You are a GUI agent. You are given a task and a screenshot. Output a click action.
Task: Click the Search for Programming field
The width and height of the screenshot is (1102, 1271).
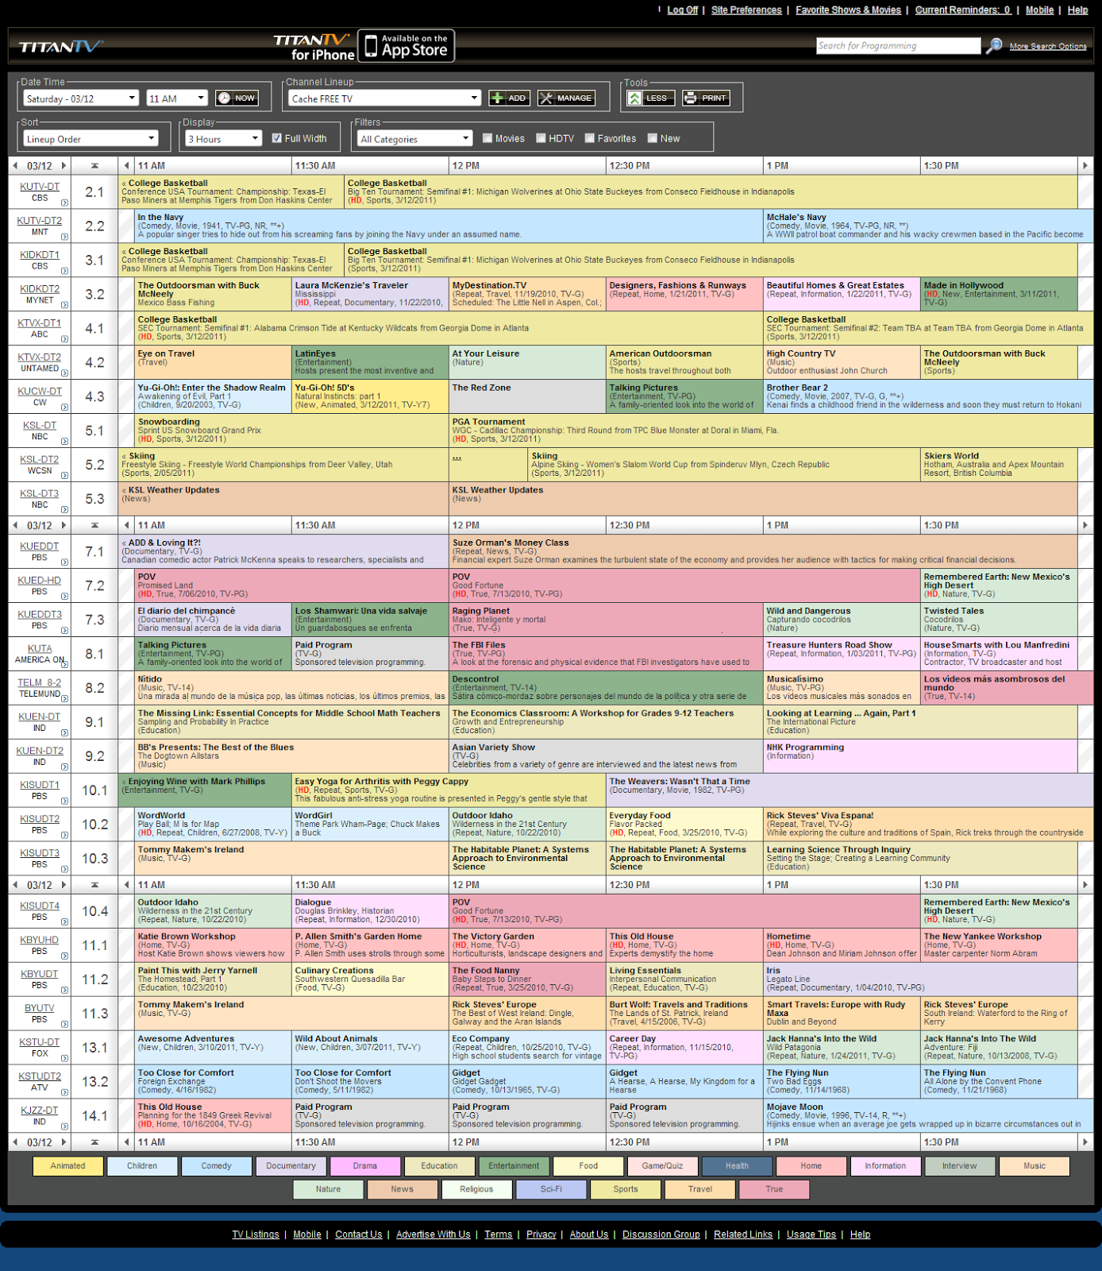[899, 46]
